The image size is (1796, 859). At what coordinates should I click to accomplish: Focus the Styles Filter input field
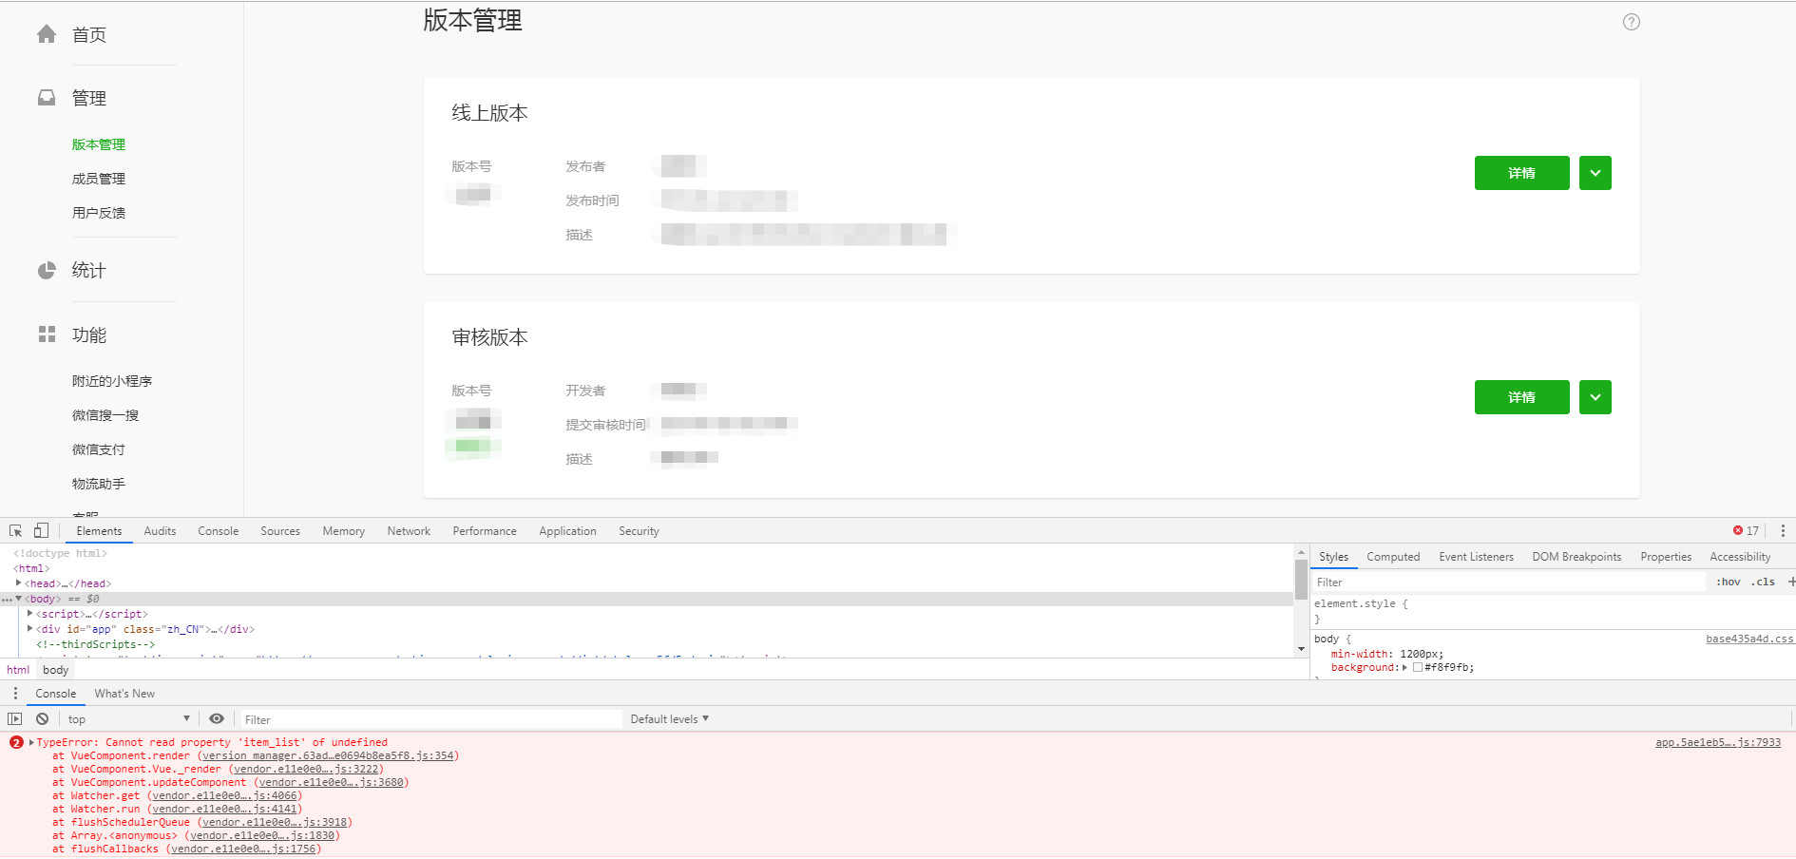[x=1509, y=582]
